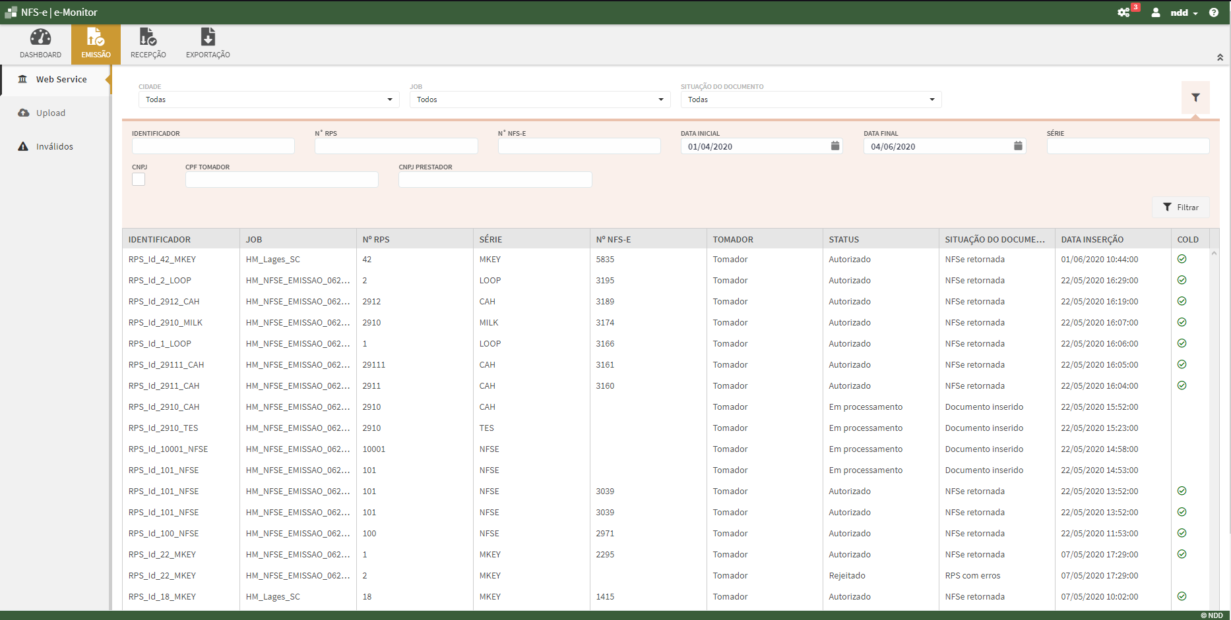Select the Recepção document-download icon
This screenshot has width=1231, height=620.
(148, 38)
